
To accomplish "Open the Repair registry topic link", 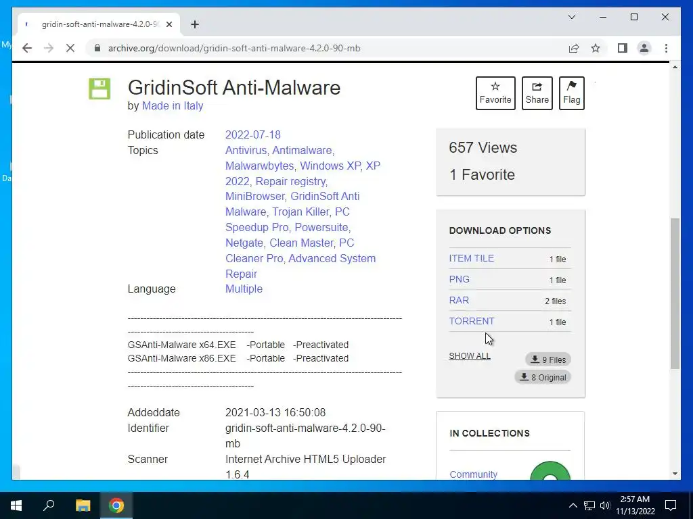I will 290,181.
